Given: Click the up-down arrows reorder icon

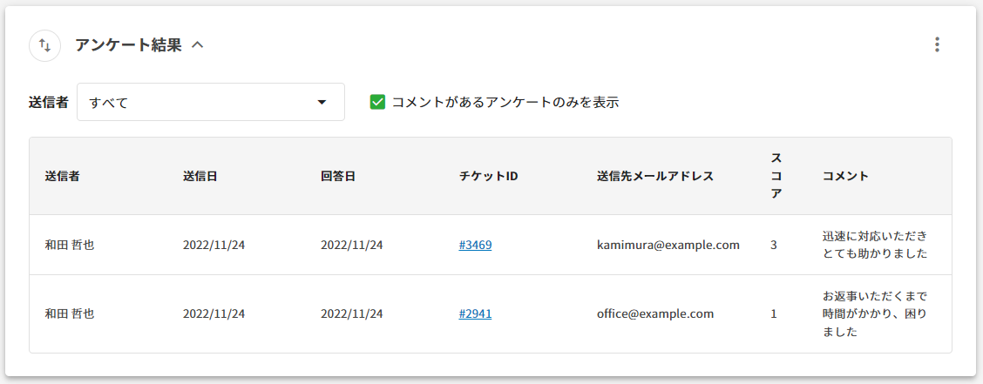Looking at the screenshot, I should [44, 45].
